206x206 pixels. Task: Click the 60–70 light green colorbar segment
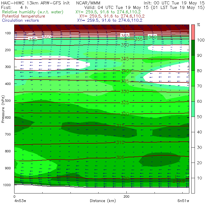pyautogui.click(x=193, y=94)
